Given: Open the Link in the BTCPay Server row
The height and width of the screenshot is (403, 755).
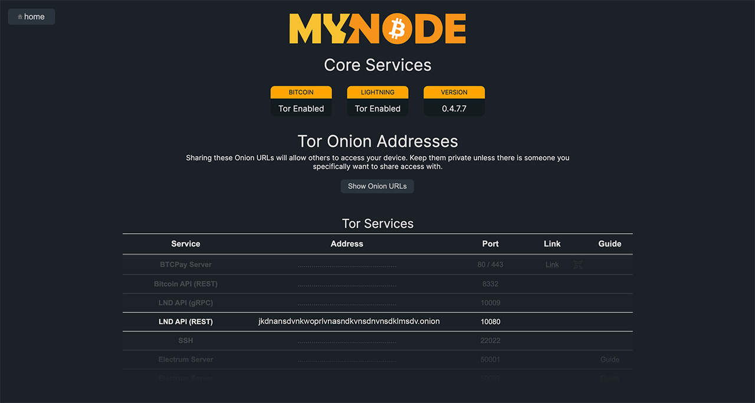Looking at the screenshot, I should click(552, 264).
